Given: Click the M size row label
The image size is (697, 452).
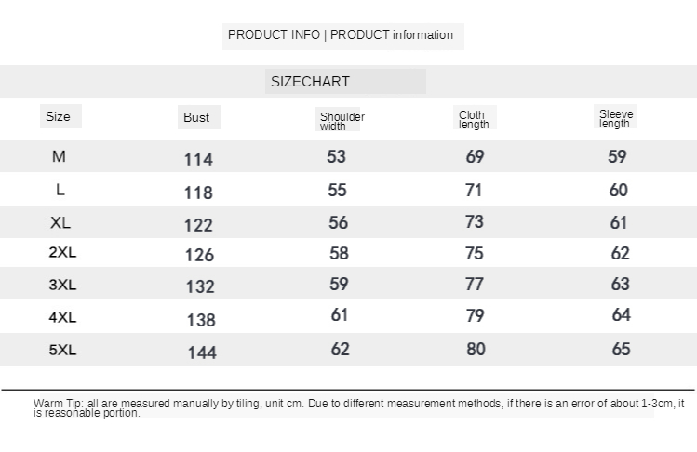Looking at the screenshot, I should coord(59,157).
